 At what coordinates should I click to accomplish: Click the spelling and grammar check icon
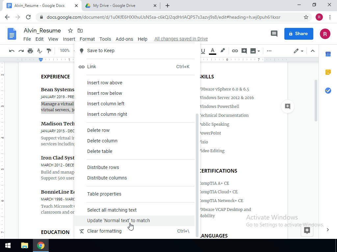pos(39,51)
